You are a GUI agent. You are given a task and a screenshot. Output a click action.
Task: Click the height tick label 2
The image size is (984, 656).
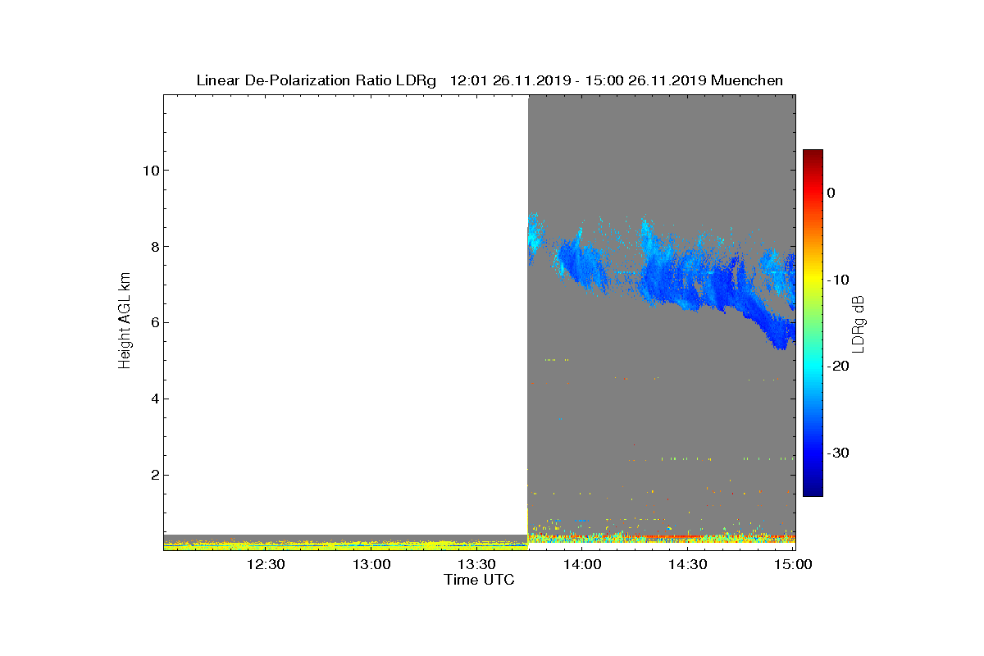[x=153, y=476]
